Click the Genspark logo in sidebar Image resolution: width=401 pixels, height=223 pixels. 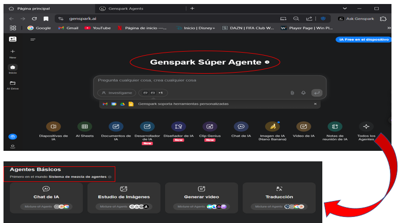(x=13, y=39)
